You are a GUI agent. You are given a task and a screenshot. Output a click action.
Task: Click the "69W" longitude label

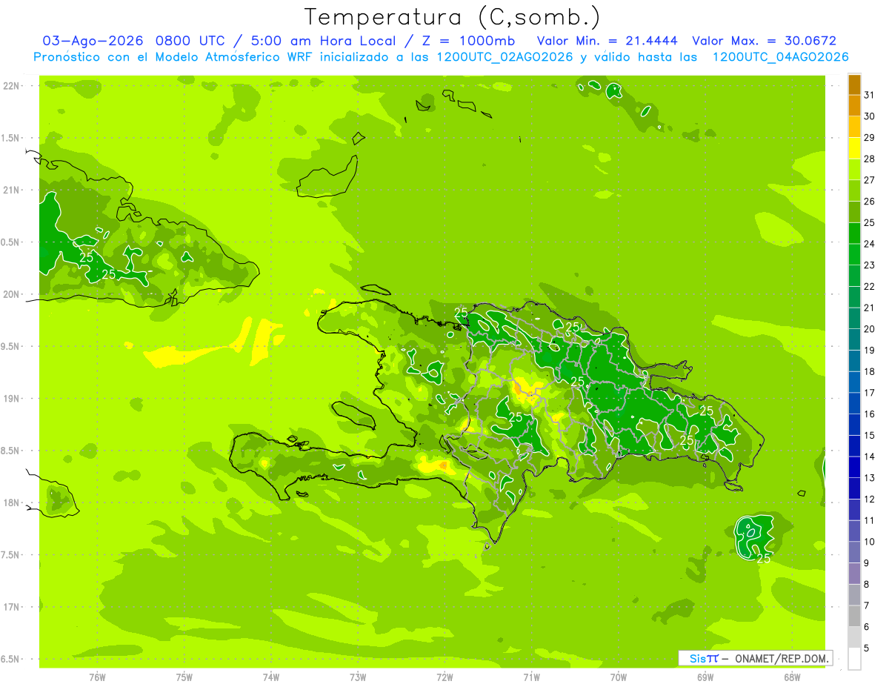point(705,677)
